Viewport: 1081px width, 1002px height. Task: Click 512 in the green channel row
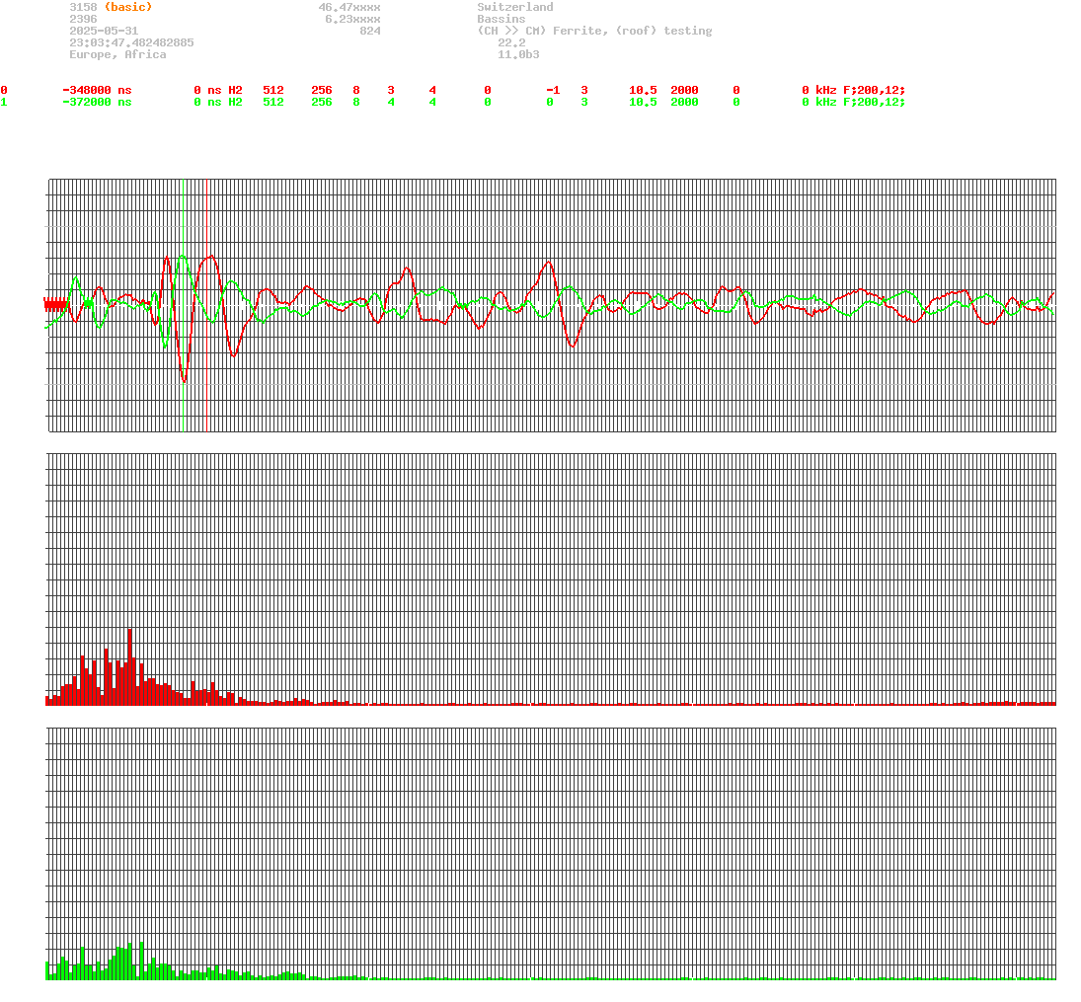pos(273,102)
